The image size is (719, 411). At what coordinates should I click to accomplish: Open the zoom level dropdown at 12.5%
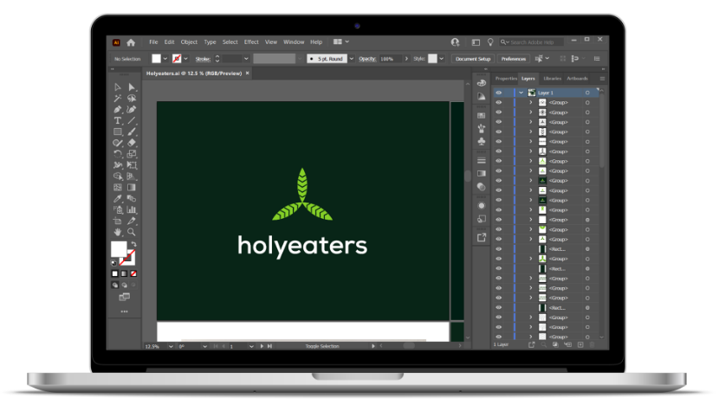click(169, 346)
